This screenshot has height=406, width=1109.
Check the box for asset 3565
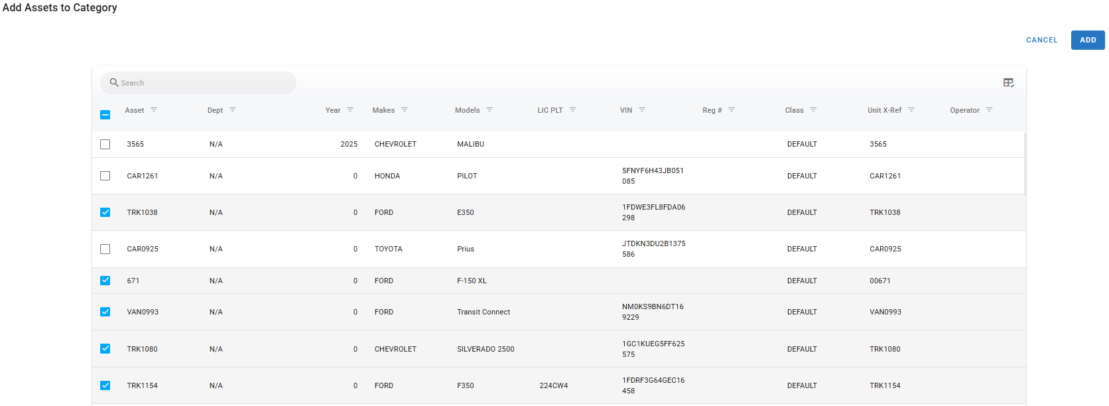[x=105, y=144]
